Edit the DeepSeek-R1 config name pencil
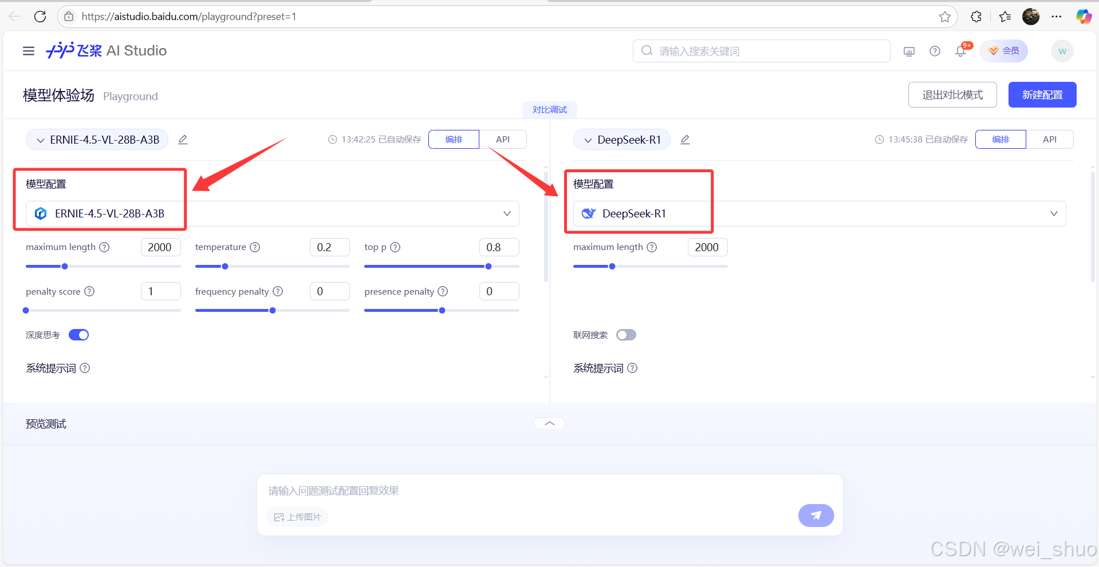The height and width of the screenshot is (567, 1099). pos(685,140)
